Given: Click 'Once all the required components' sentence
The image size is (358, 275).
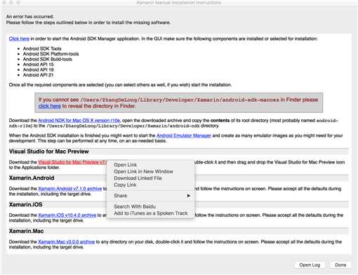Looking at the screenshot, I should point(120,85).
